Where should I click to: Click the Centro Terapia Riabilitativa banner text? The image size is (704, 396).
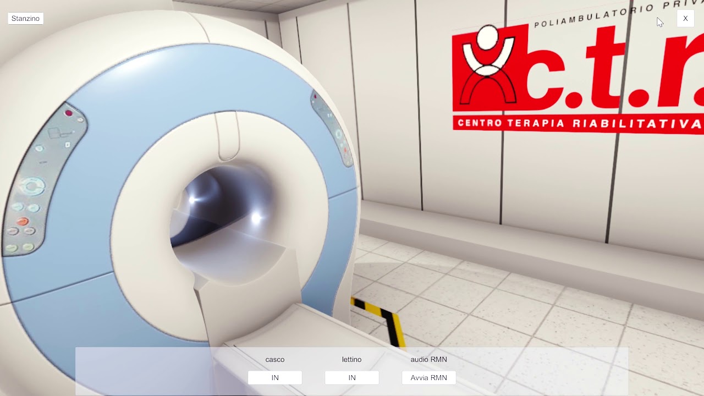click(x=579, y=123)
